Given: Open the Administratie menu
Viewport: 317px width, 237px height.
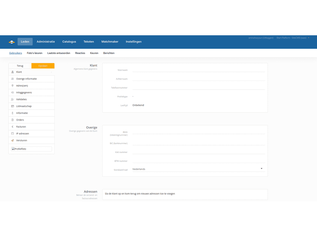Looking at the screenshot, I should pyautogui.click(x=46, y=42).
